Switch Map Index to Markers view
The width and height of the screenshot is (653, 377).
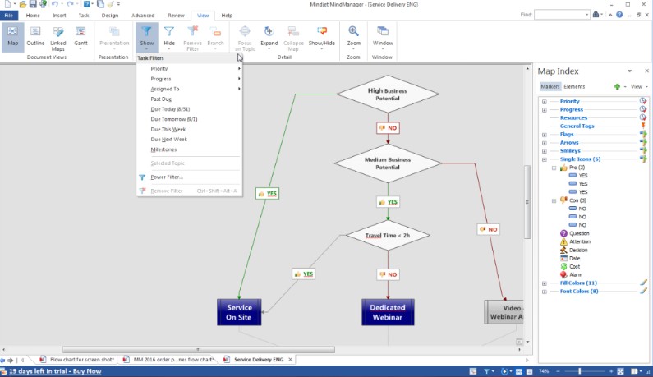pos(550,86)
